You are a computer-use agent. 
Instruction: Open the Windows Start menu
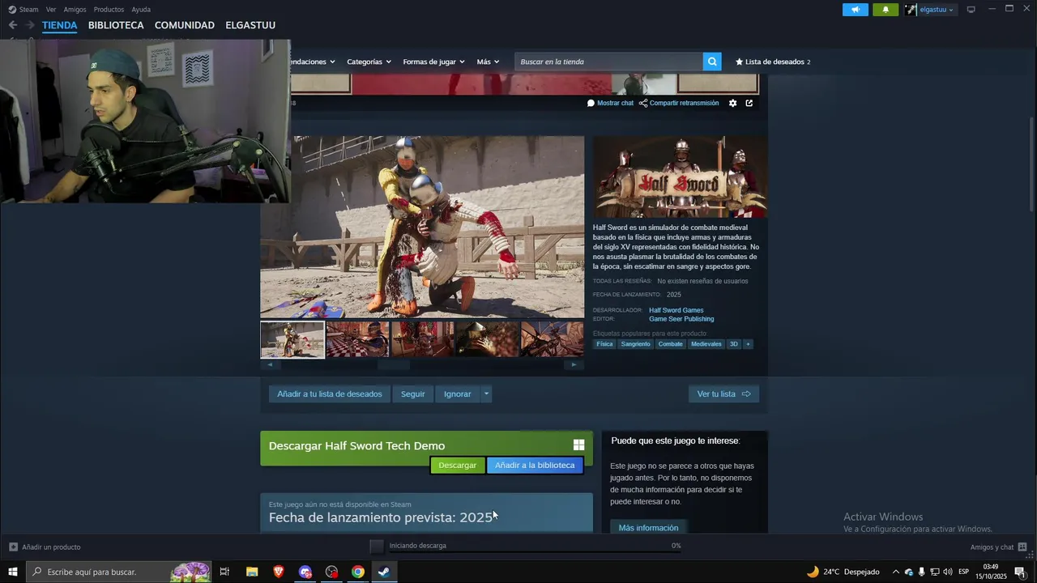click(12, 572)
